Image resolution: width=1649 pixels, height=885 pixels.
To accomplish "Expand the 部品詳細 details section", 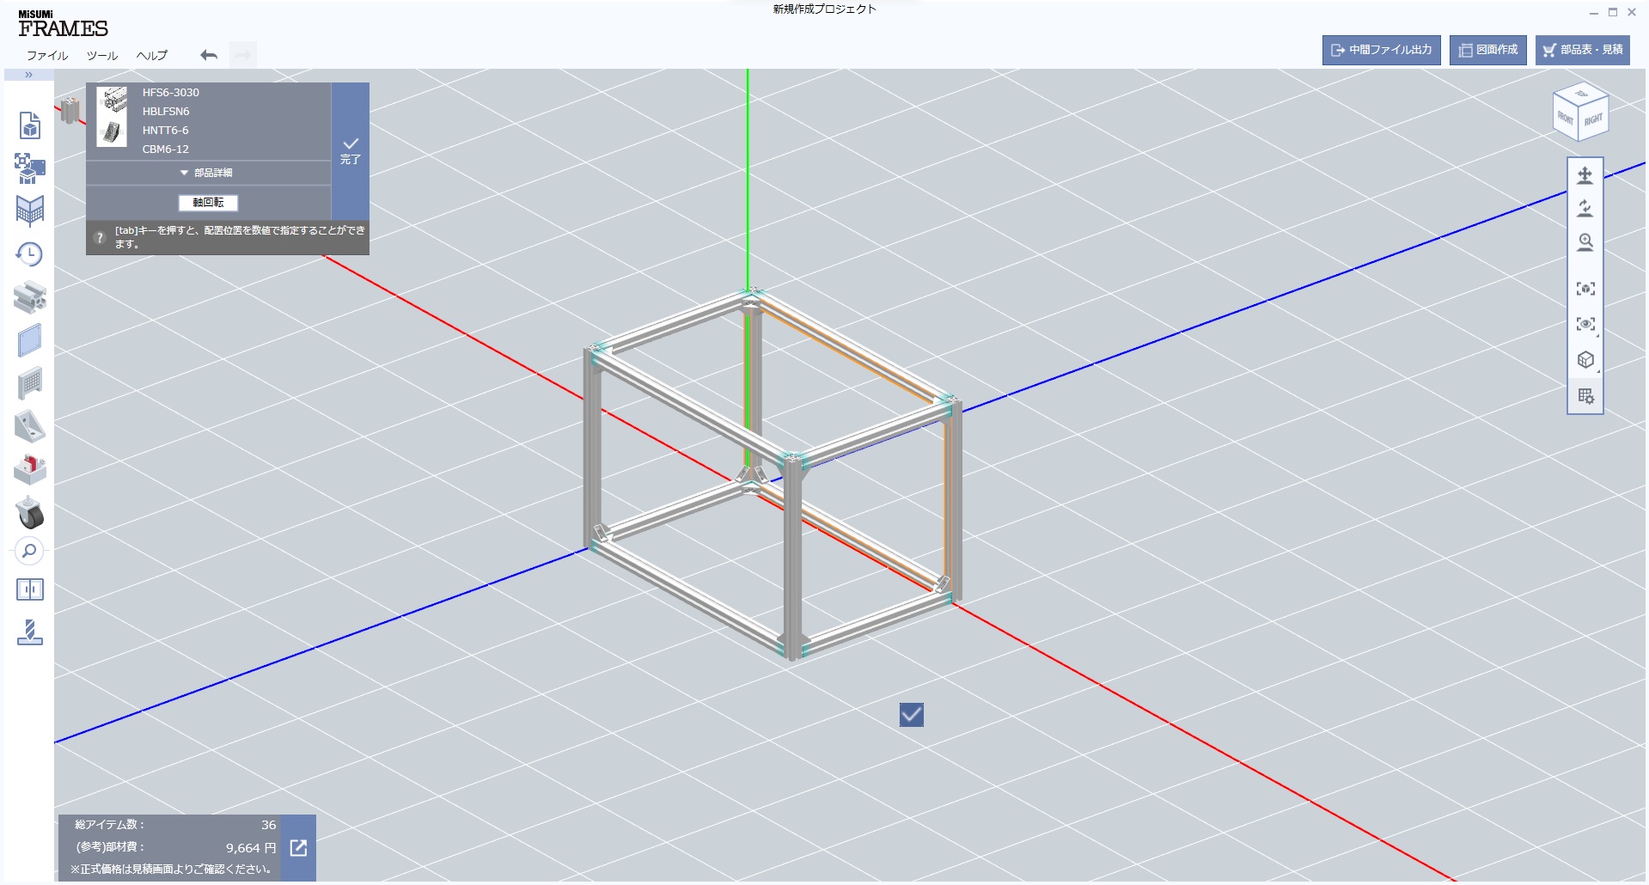I will [x=208, y=173].
